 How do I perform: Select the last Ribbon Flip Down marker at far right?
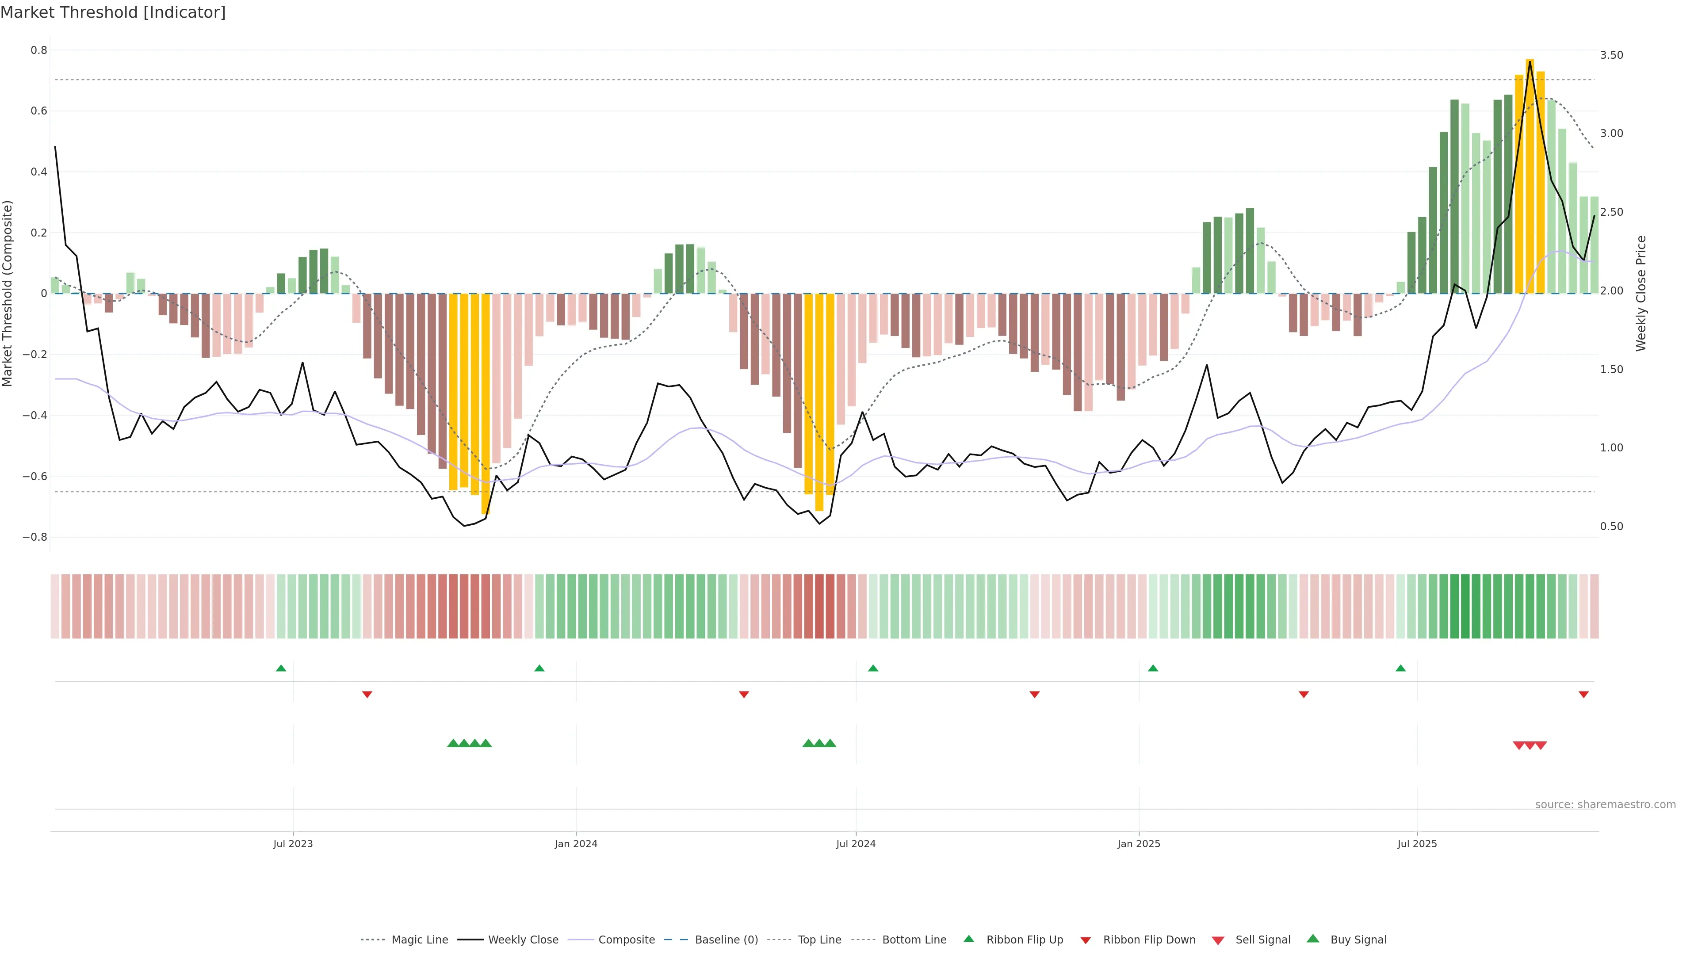(1583, 694)
